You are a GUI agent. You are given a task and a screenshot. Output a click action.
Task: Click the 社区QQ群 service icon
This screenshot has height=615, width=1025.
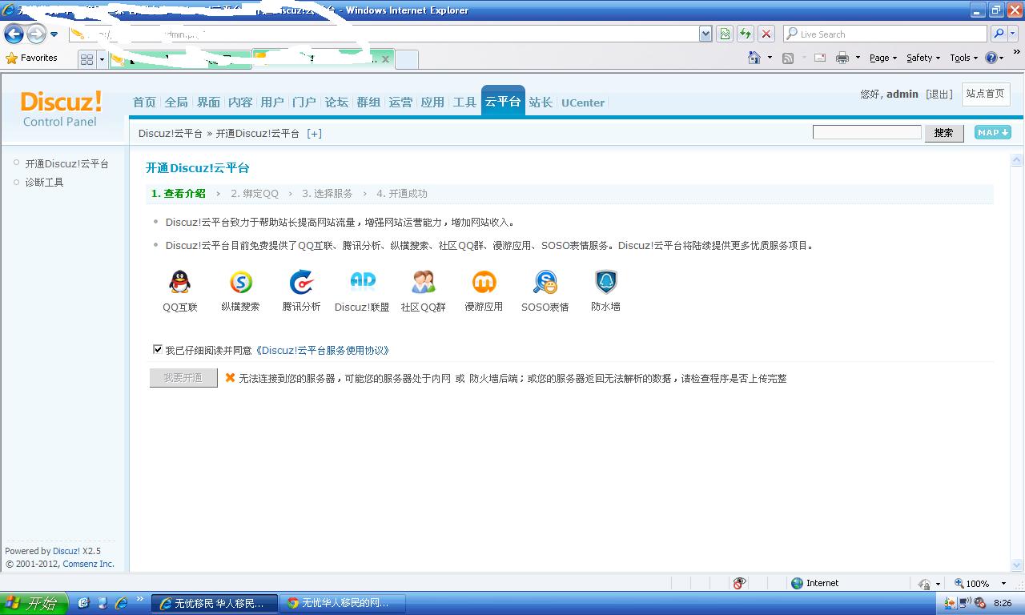[424, 282]
